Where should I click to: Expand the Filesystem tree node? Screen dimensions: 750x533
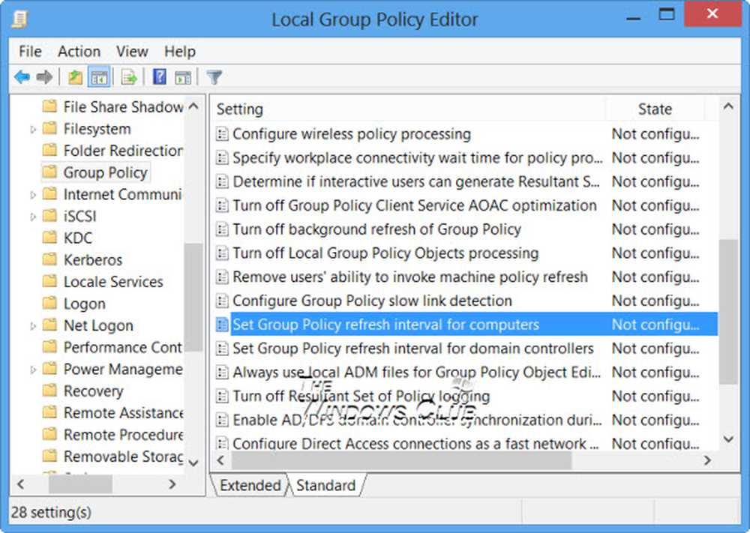pyautogui.click(x=33, y=130)
